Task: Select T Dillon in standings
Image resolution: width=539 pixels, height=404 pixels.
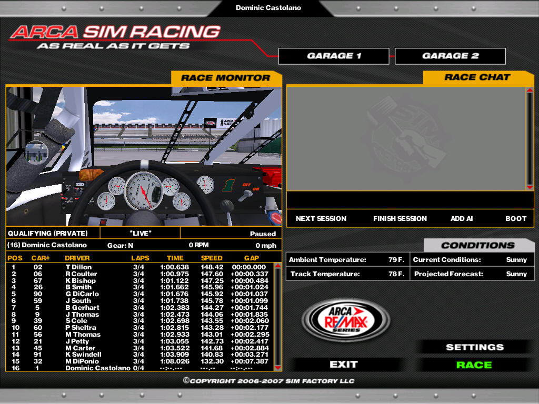Action: [x=79, y=267]
